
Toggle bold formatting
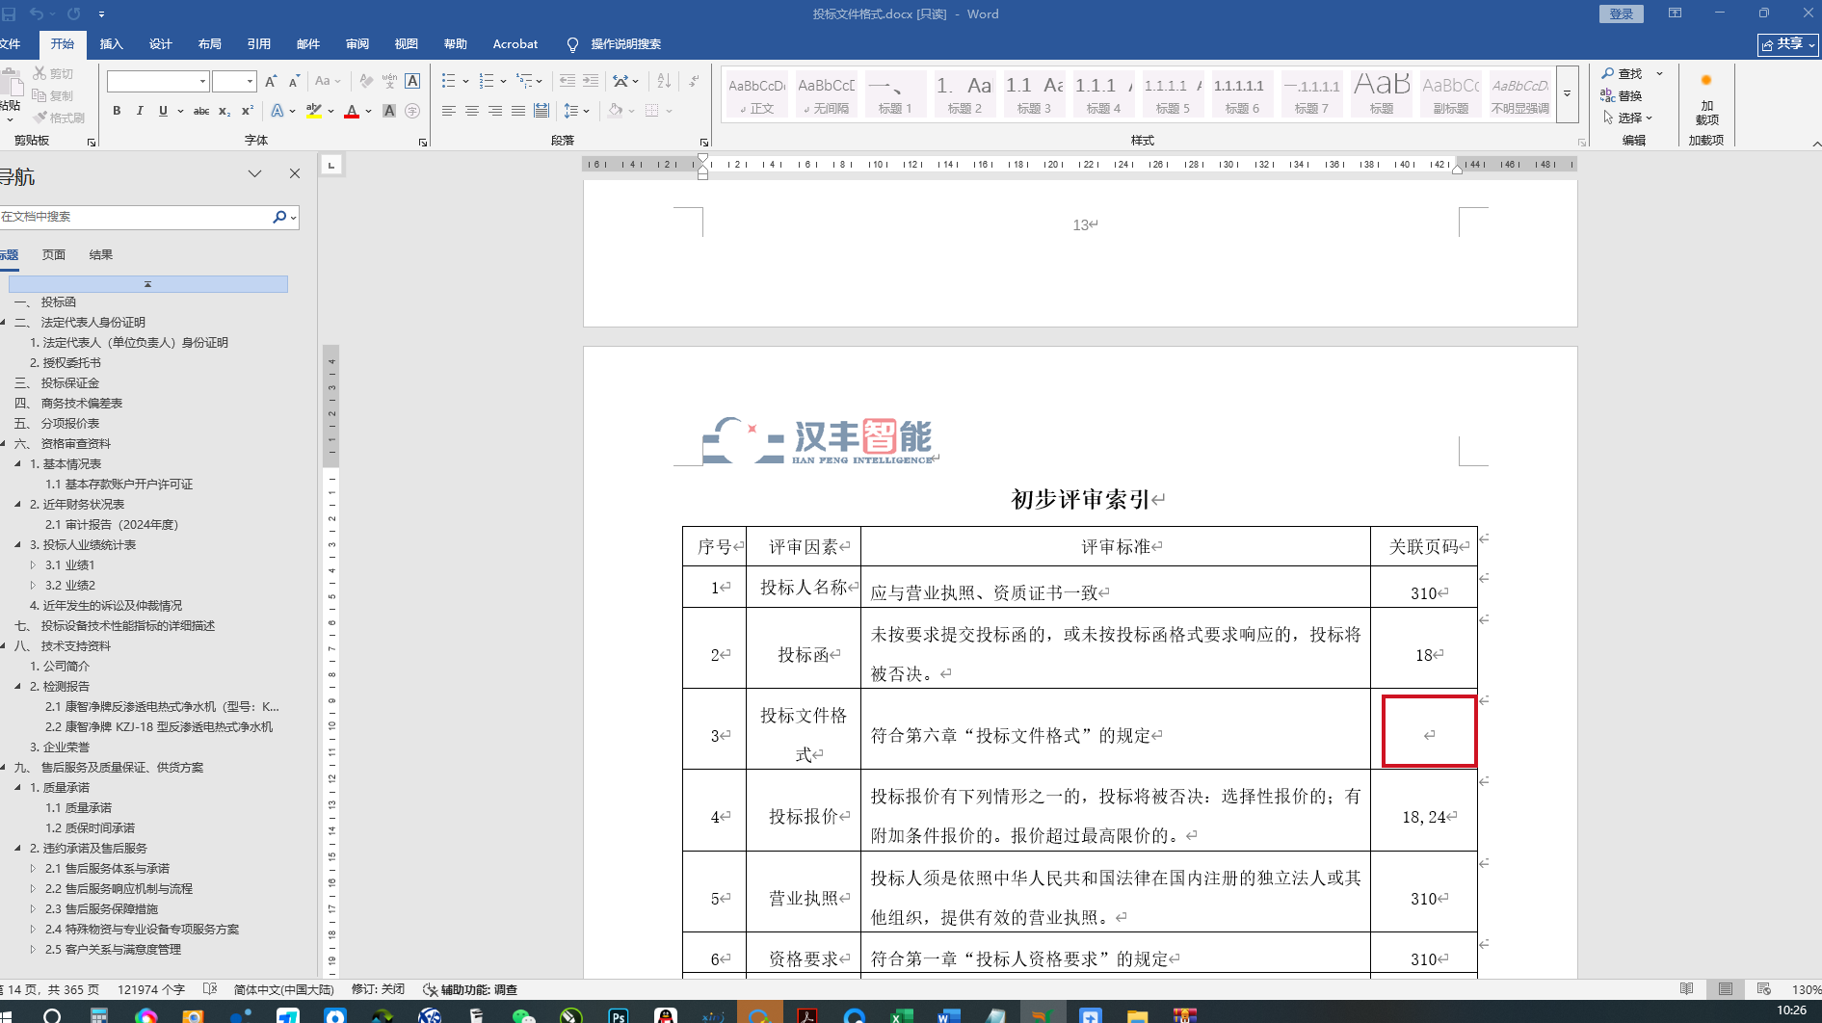click(117, 111)
